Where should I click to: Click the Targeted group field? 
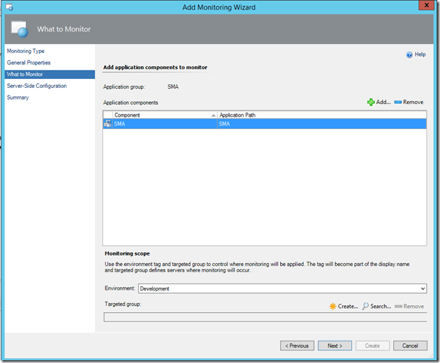(265, 317)
